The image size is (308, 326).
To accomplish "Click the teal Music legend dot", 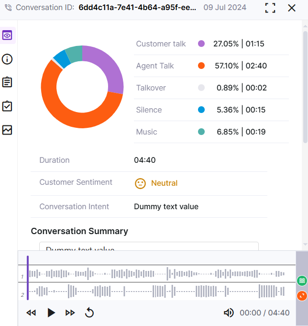I will point(201,132).
